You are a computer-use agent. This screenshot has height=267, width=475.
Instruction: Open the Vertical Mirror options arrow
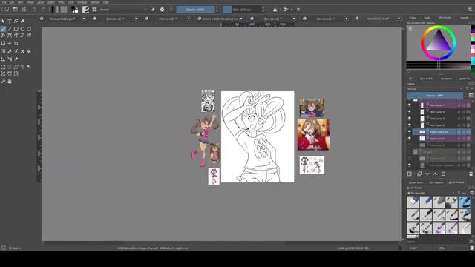click(292, 10)
